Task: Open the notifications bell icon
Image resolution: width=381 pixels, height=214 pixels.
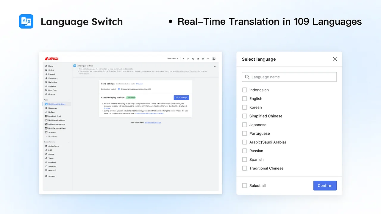Action: (x=198, y=59)
